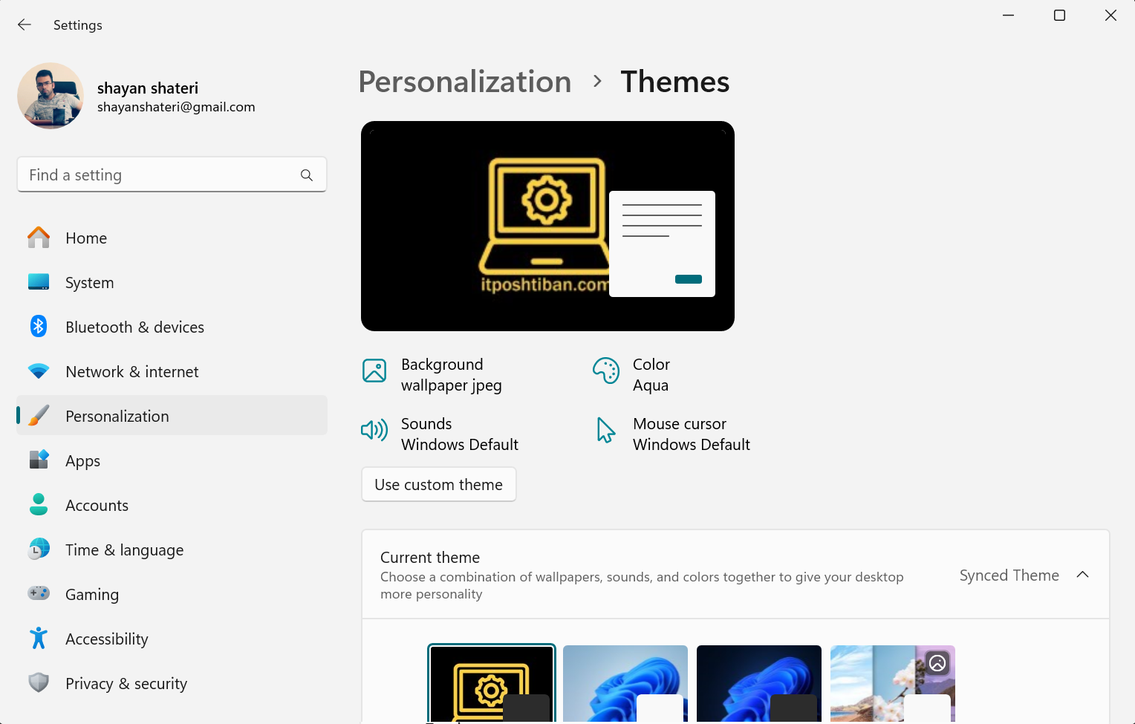The width and height of the screenshot is (1135, 724).
Task: Click the Windows Spotlight badge on theme thumbnail
Action: point(937,663)
